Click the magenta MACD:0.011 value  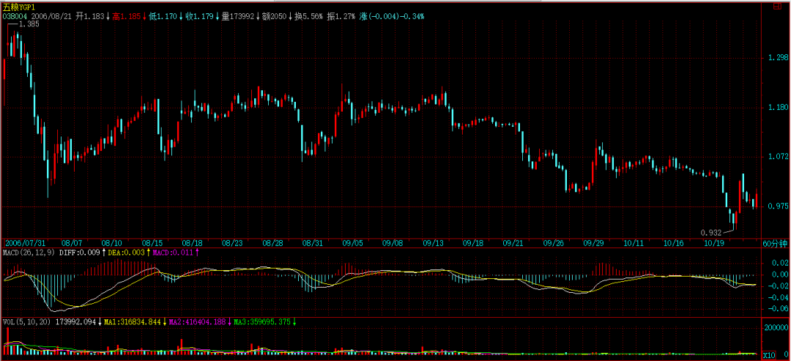click(173, 252)
